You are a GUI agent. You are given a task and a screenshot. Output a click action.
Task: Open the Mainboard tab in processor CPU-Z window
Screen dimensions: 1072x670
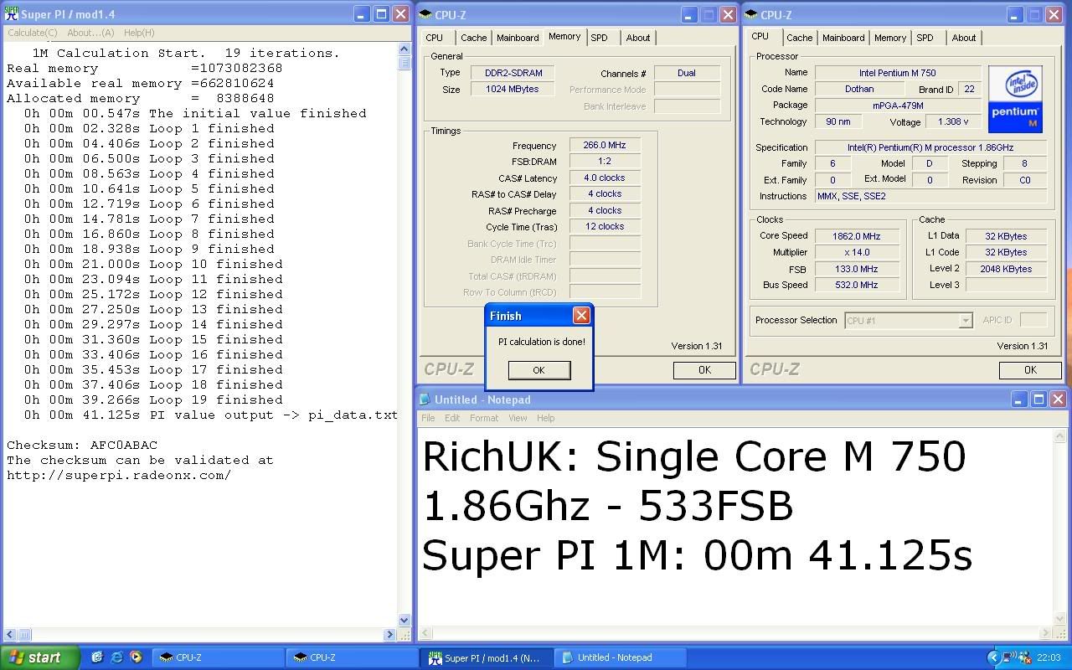coord(843,38)
